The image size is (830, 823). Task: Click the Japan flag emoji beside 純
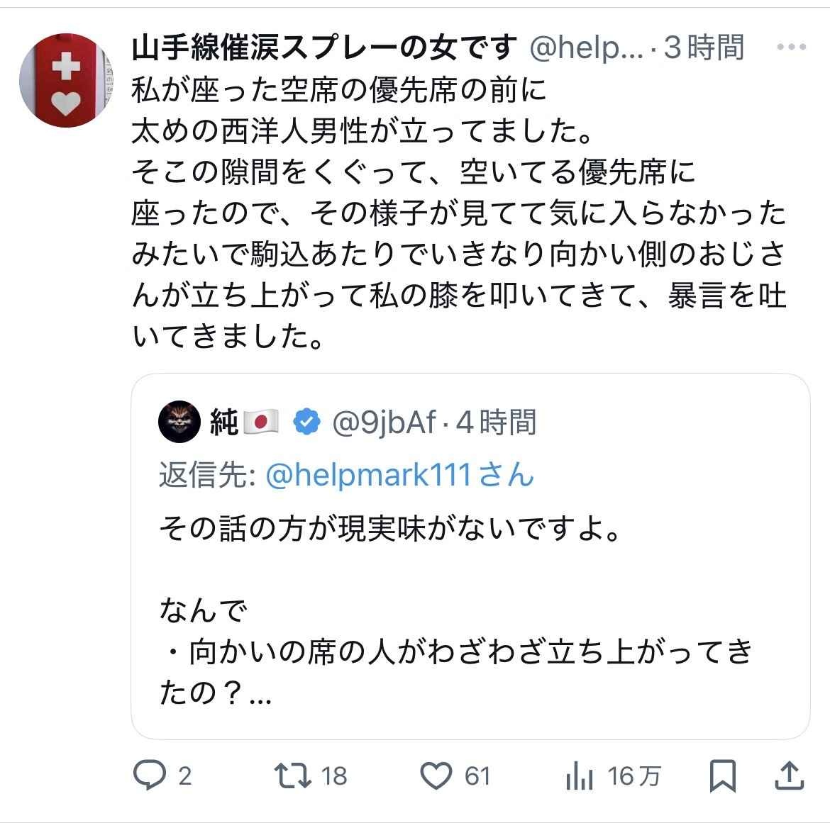pos(262,422)
